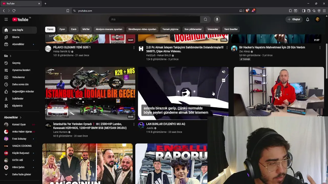
Task: Click the search magnifier button
Action: [206, 19]
